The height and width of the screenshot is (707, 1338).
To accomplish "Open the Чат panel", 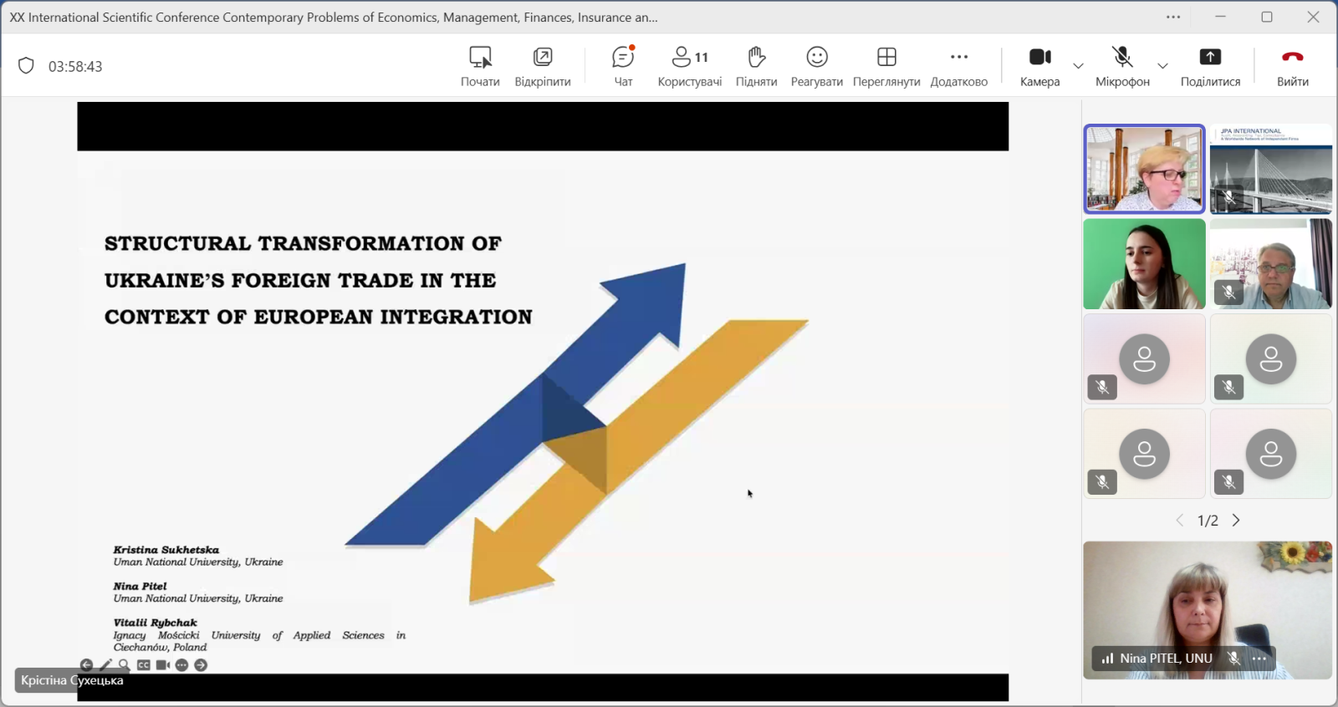I will click(x=623, y=66).
